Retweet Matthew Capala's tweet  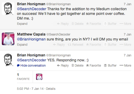coord(75,45)
